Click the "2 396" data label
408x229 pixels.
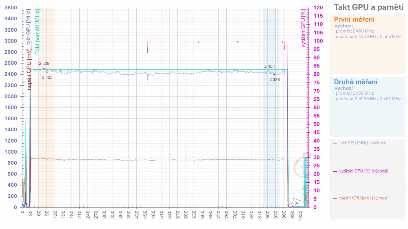click(x=274, y=80)
